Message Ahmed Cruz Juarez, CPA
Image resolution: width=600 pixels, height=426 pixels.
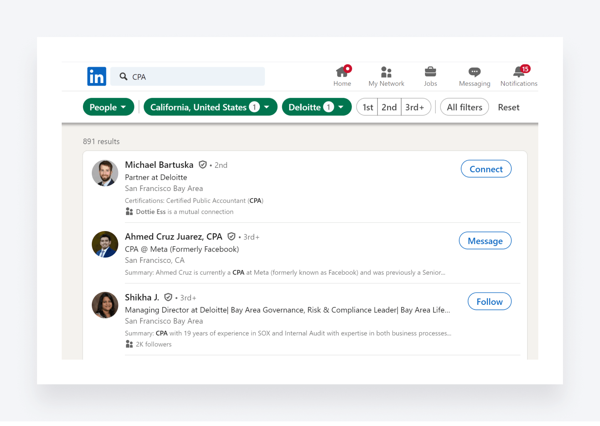pos(485,241)
